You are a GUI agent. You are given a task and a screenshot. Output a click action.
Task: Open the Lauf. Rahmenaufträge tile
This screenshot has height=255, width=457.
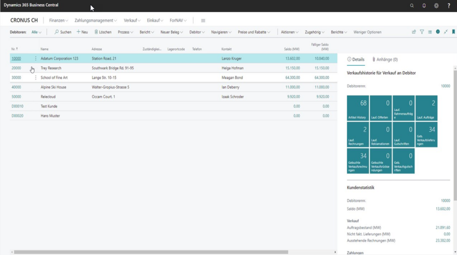click(404, 108)
